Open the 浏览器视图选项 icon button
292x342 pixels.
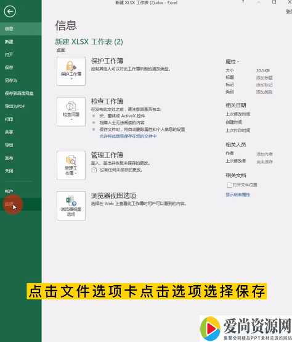point(71,206)
